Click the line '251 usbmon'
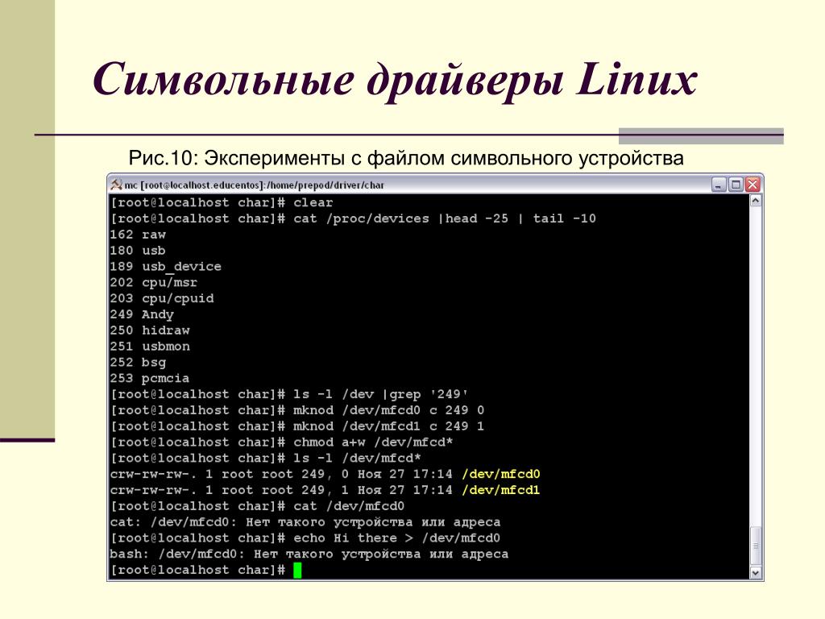The height and width of the screenshot is (619, 825). pyautogui.click(x=149, y=347)
